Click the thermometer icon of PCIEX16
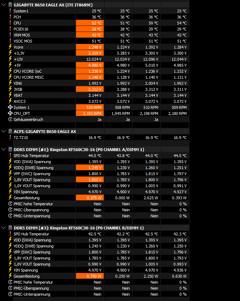 pos(10,29)
